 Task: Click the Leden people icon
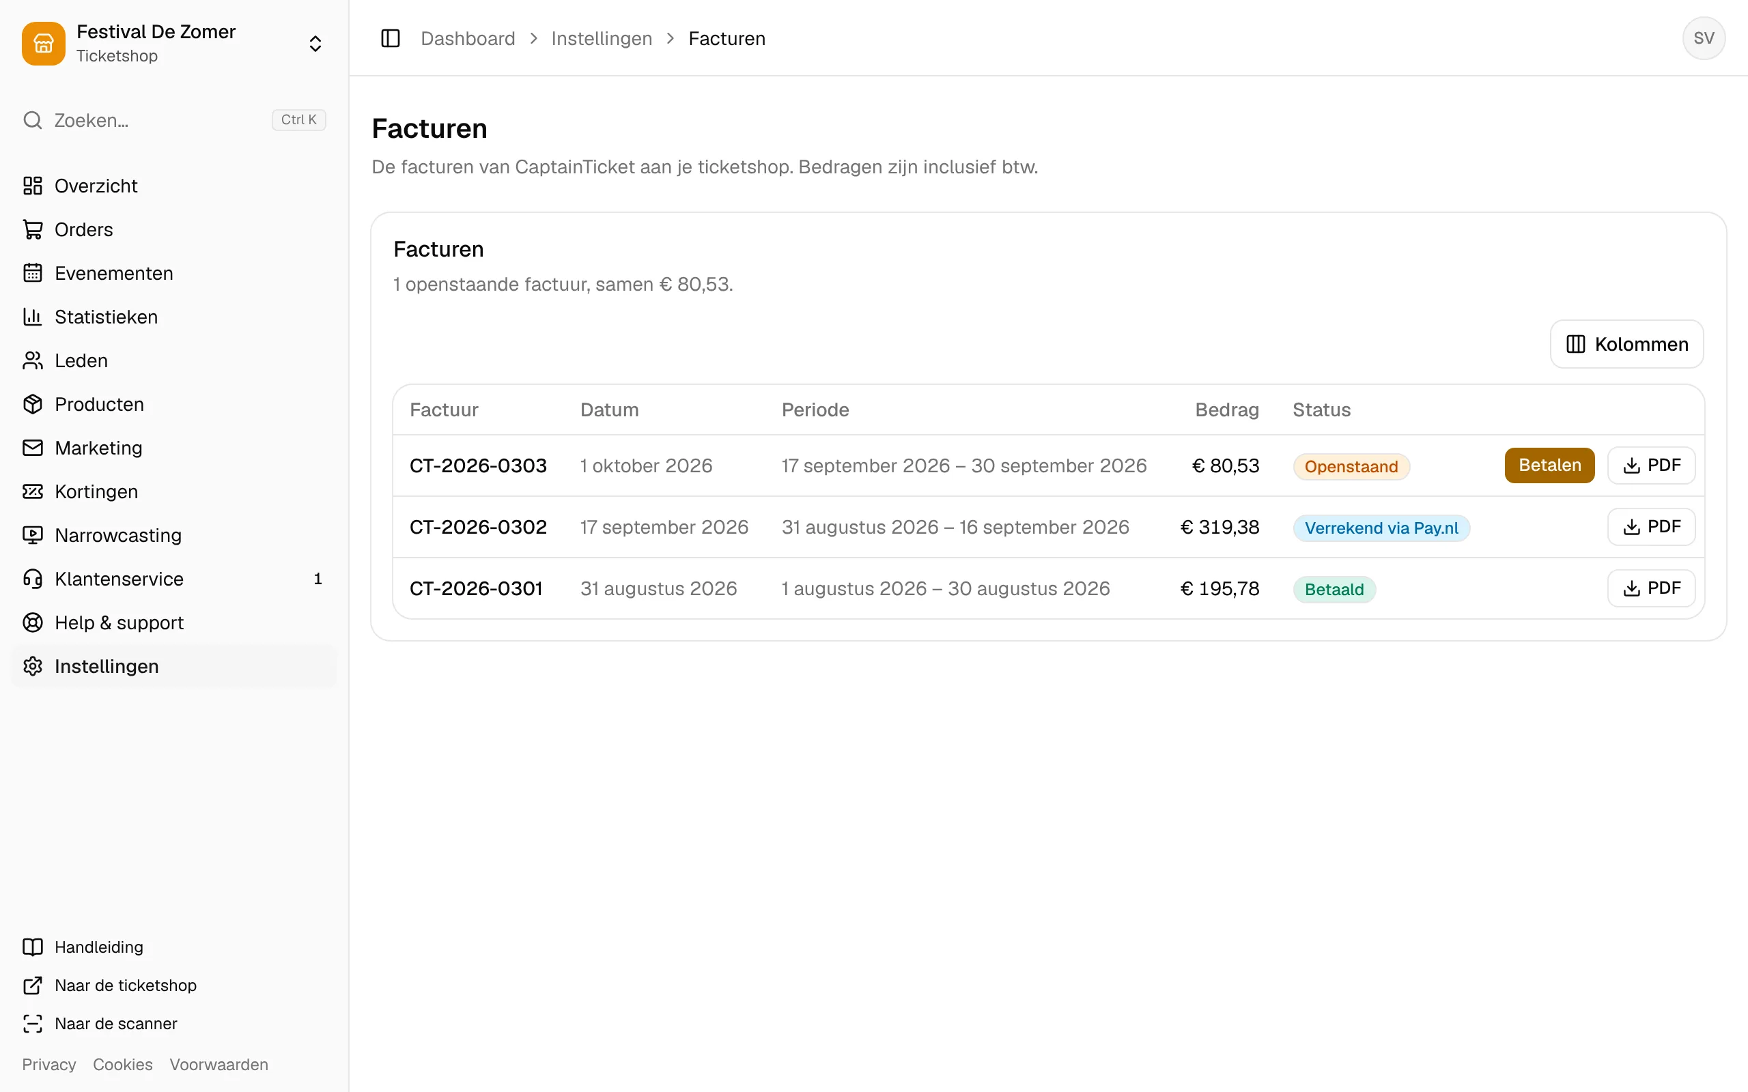point(33,360)
